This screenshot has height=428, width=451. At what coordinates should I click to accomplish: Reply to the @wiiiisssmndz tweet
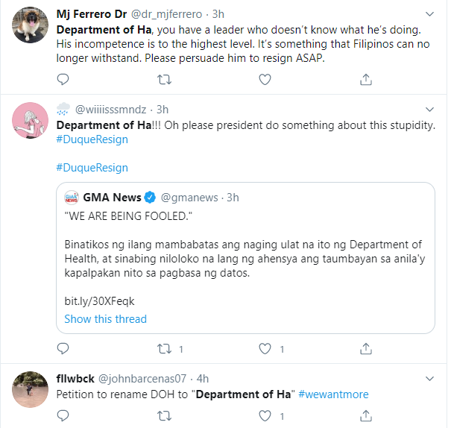(63, 348)
